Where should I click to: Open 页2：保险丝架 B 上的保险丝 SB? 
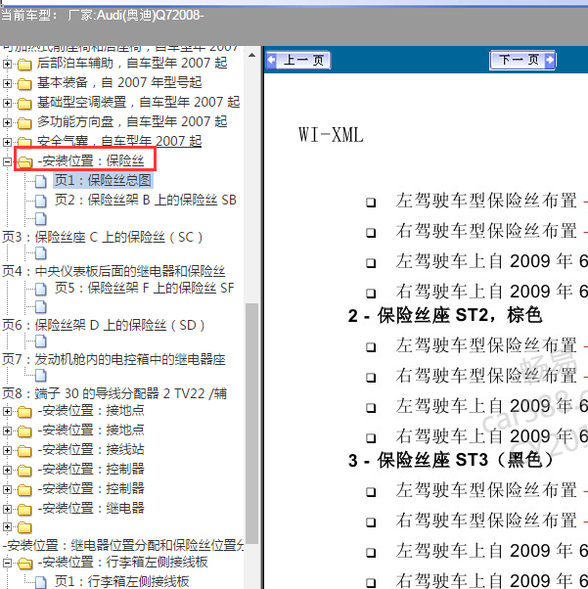[146, 200]
